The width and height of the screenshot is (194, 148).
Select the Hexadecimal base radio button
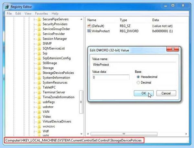138,77
